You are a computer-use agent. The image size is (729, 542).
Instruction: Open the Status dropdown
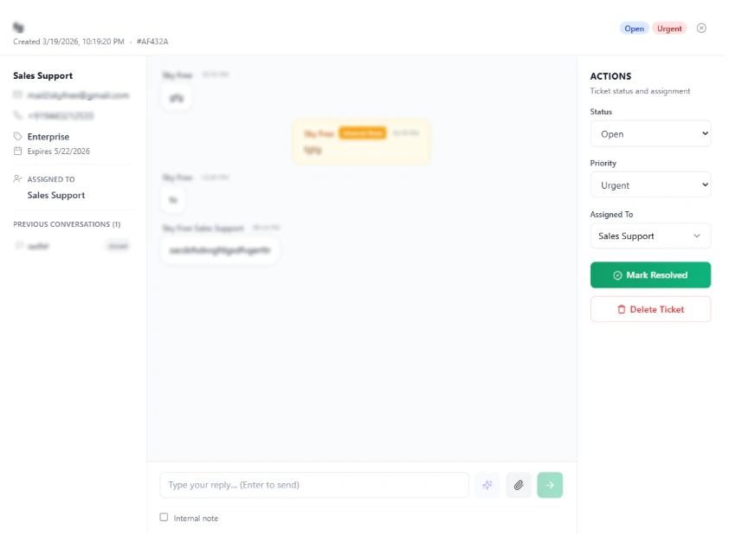(650, 134)
